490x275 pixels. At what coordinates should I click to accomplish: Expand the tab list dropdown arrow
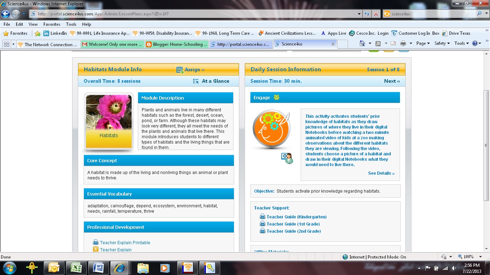(14, 44)
